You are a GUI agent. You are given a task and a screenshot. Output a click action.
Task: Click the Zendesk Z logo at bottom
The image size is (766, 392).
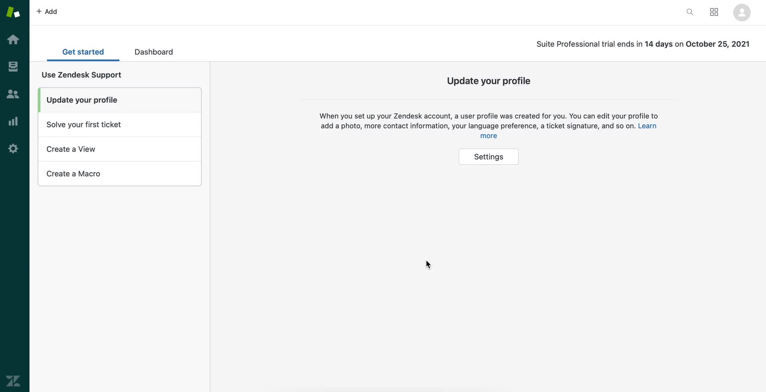(x=13, y=381)
